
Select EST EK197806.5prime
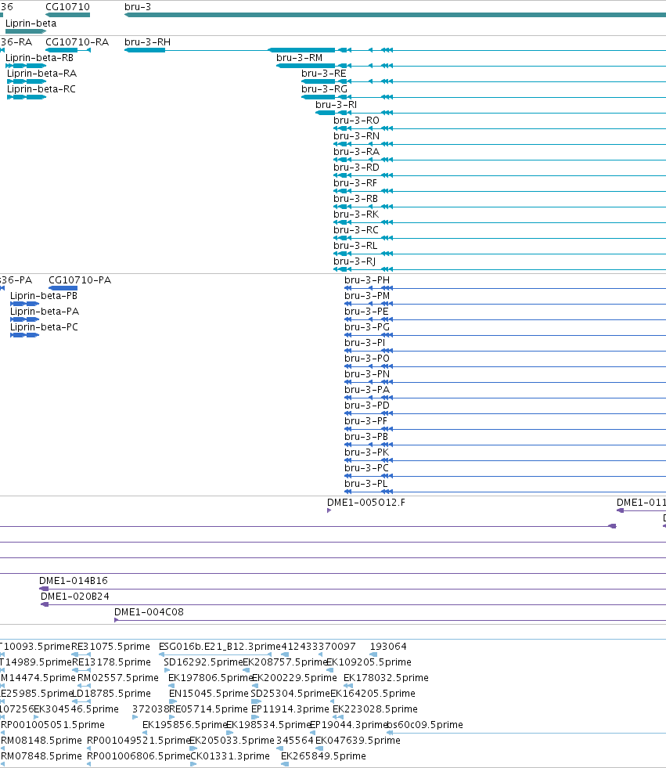[x=211, y=678]
